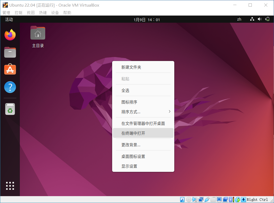Choose 更改背景... in the context menu
Viewport: 274px width, 203px height.
(143, 145)
